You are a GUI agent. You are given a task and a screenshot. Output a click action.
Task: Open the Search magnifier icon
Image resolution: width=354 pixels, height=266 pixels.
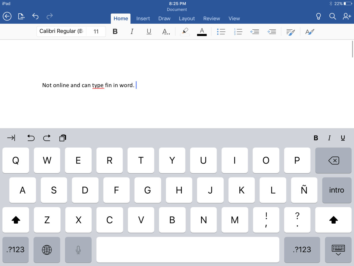[x=333, y=16]
